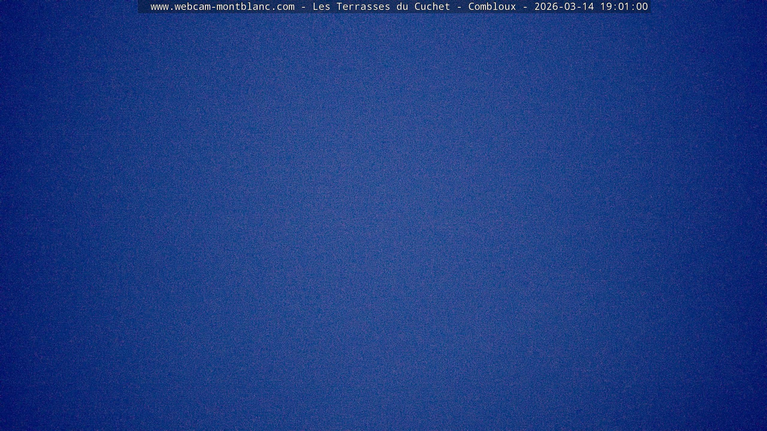
Task: Click the 'www' prefix of the URL
Action: point(159,7)
